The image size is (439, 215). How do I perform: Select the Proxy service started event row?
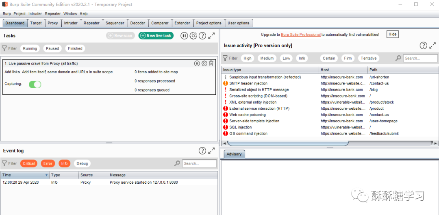tap(109, 182)
